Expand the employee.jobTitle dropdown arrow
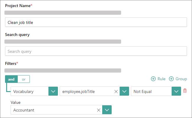The image size is (192, 118). 124,91
